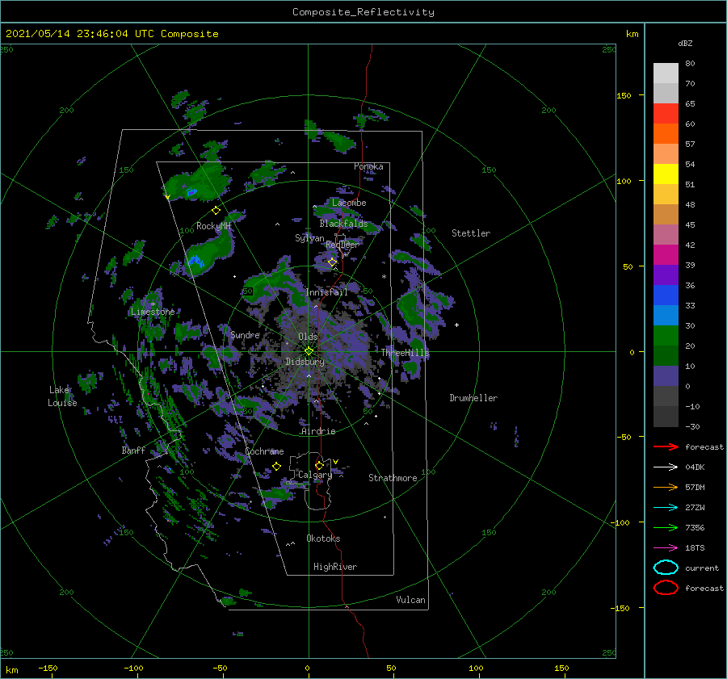Click the Blackfalds label

pos(343,224)
